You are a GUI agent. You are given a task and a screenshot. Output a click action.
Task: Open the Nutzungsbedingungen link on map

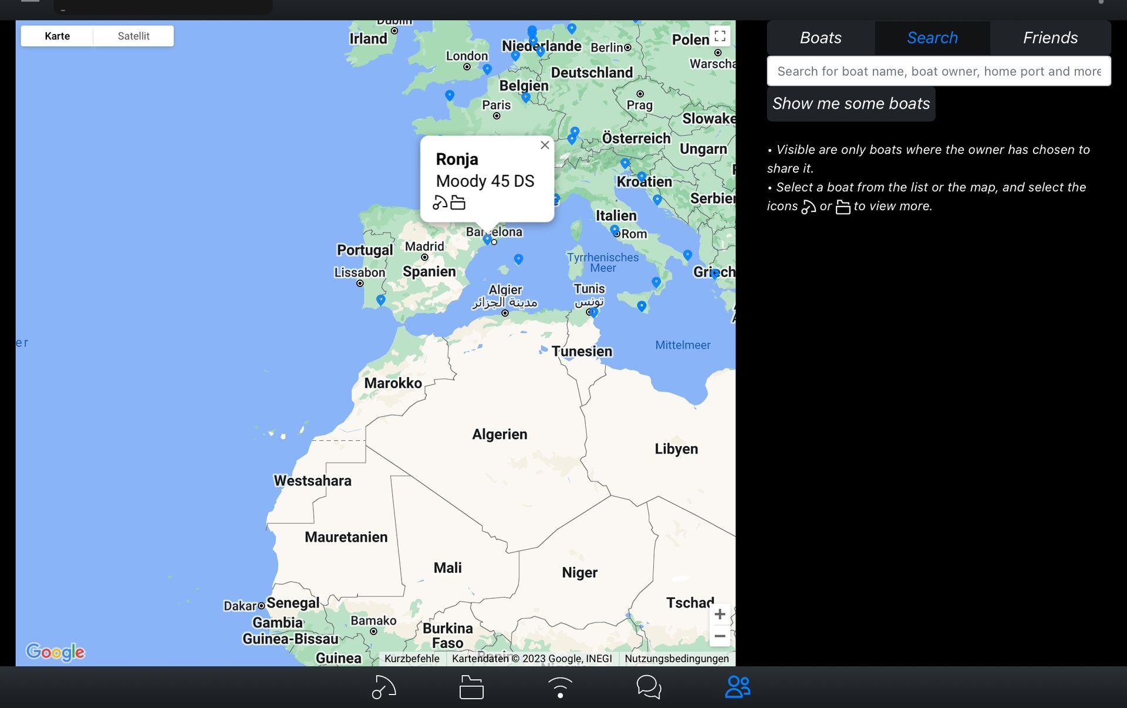point(676,659)
